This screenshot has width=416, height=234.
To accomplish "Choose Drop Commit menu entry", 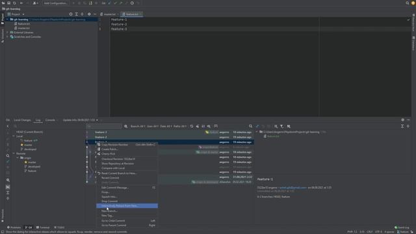I will pos(127,201).
